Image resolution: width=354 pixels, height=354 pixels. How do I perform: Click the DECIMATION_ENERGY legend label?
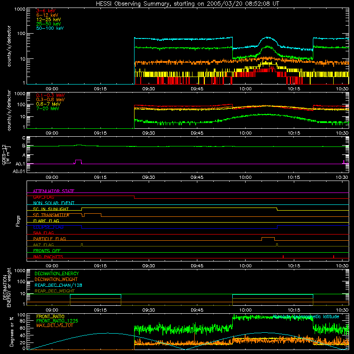coord(57,273)
